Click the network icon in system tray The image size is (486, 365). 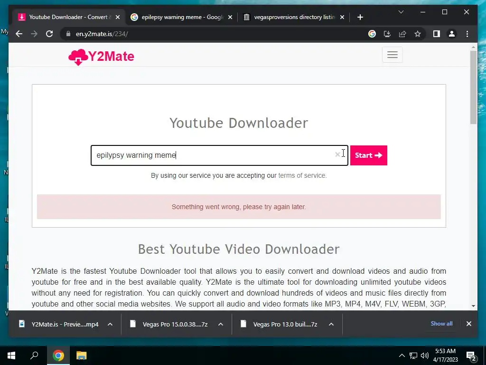coord(413,355)
